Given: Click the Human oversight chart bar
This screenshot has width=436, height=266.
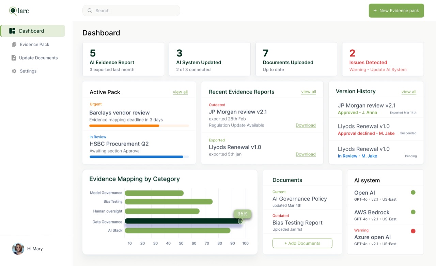Looking at the screenshot, I should pos(162,211).
